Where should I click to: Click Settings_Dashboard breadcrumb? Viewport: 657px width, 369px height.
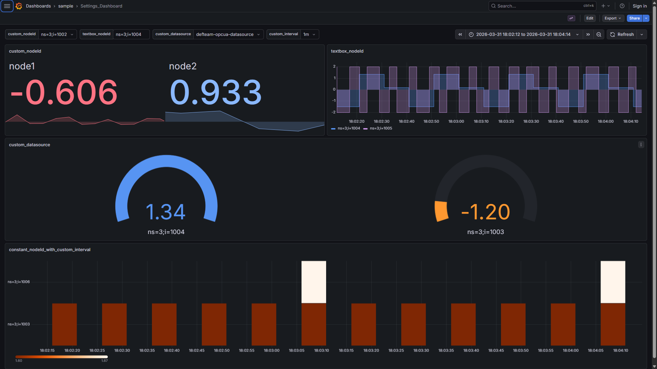pos(101,6)
